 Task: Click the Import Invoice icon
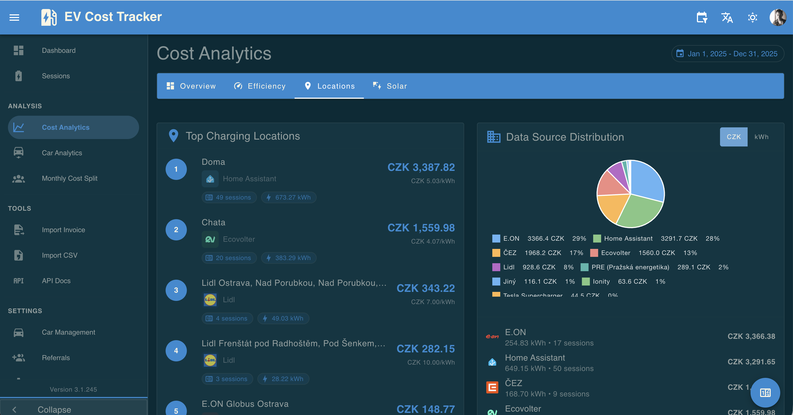coord(19,230)
